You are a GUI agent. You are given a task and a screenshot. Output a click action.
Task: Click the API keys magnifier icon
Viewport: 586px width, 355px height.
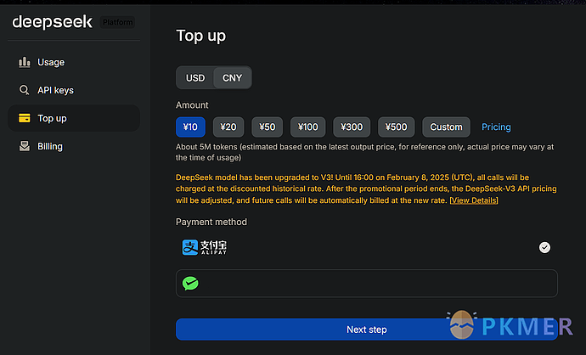coord(25,90)
